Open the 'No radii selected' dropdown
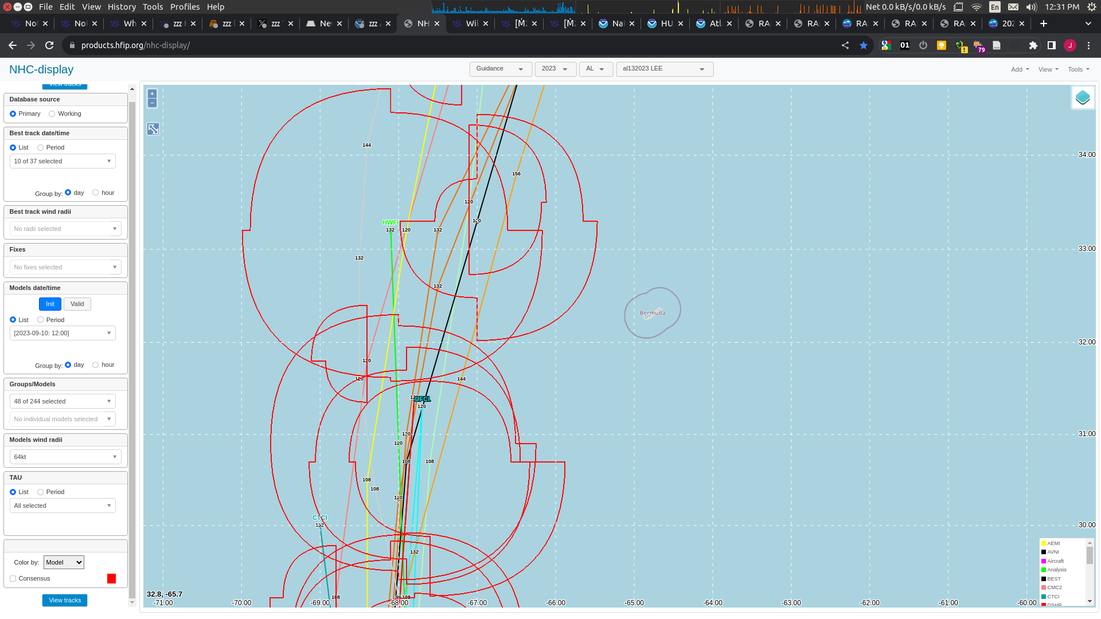The height and width of the screenshot is (619, 1101). click(x=65, y=229)
